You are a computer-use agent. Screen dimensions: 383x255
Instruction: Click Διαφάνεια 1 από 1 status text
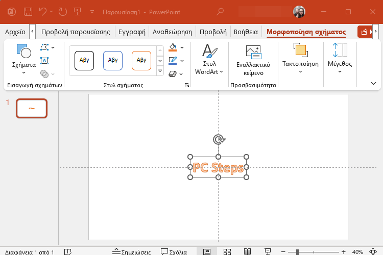tap(29, 252)
